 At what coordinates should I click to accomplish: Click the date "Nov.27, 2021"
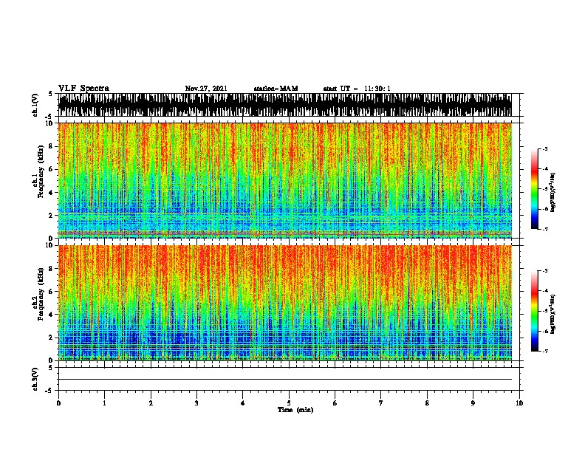pos(206,89)
